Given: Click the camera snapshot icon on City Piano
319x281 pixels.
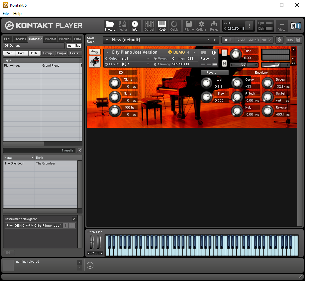Looking at the screenshot, I should coord(203,53).
